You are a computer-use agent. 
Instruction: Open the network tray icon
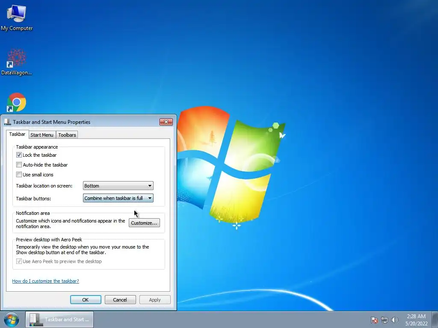(x=385, y=320)
